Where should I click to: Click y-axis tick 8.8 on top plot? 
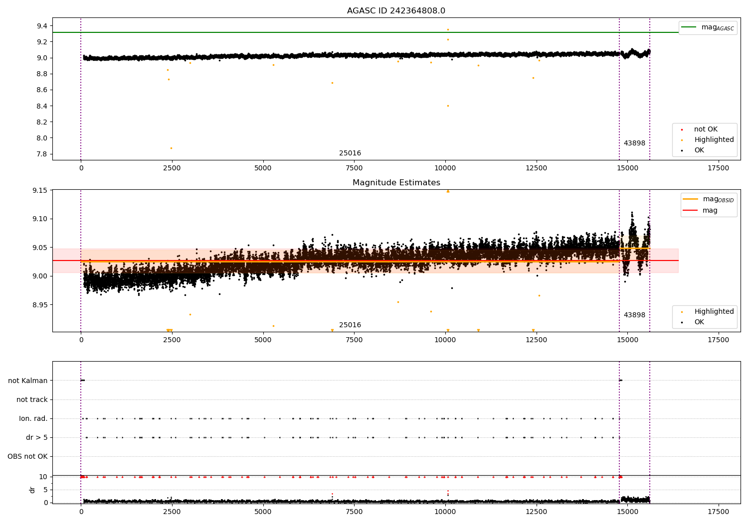(42, 74)
